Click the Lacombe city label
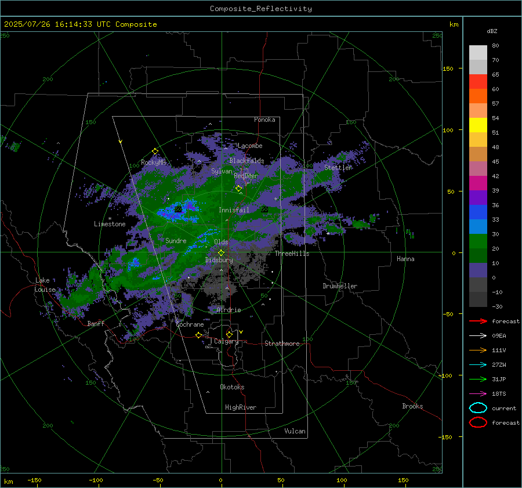This screenshot has height=488, width=522. point(250,146)
